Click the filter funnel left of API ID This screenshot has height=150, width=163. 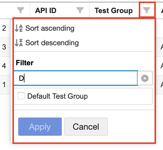[21, 10]
